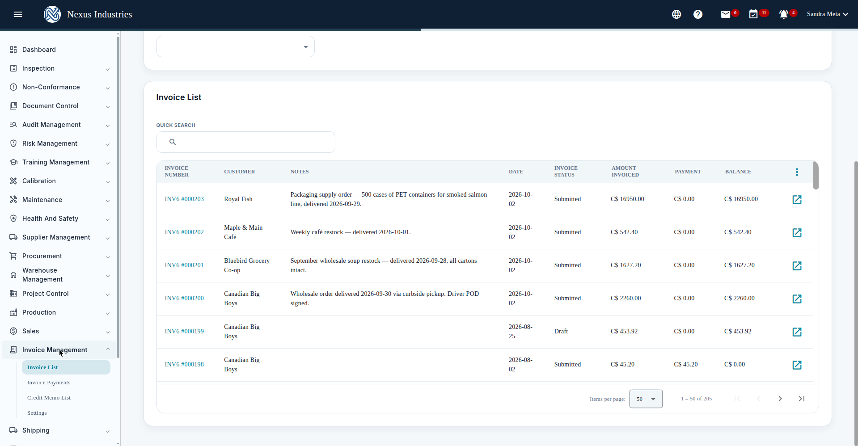Open invoice link INV6 #000201
Image resolution: width=858 pixels, height=446 pixels.
coord(184,265)
